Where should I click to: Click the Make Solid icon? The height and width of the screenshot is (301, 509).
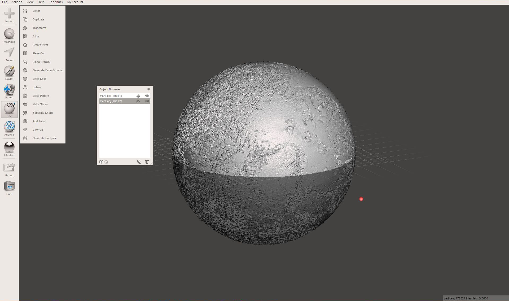(x=25, y=79)
